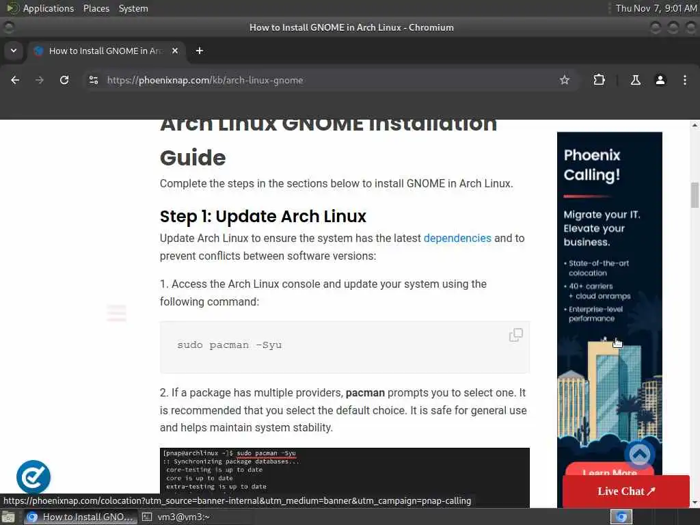700x525 pixels.
Task: Click the scroll-to-top arrow button
Action: 639,455
